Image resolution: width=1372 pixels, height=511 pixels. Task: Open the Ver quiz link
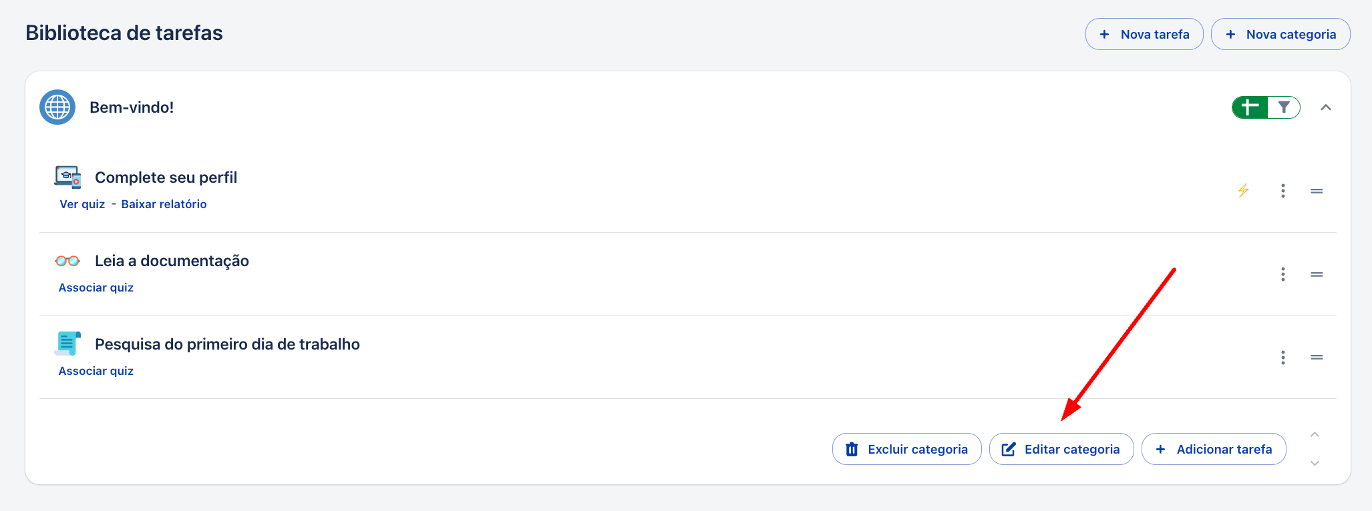82,204
